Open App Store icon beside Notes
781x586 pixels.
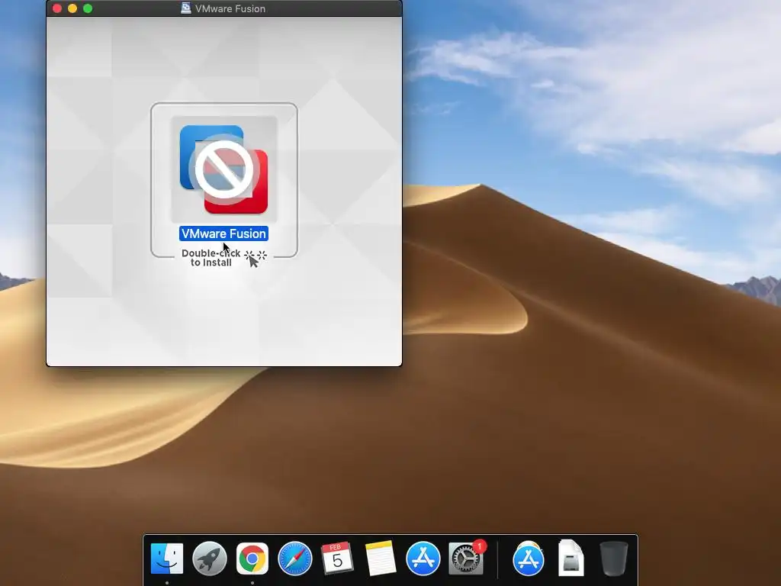(423, 559)
